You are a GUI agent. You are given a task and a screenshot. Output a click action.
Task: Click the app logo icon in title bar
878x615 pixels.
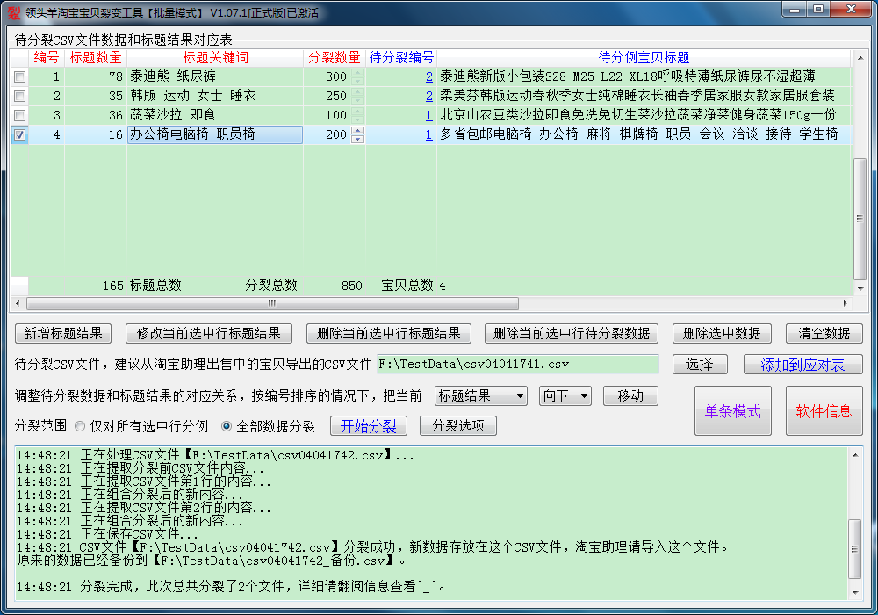(x=12, y=11)
